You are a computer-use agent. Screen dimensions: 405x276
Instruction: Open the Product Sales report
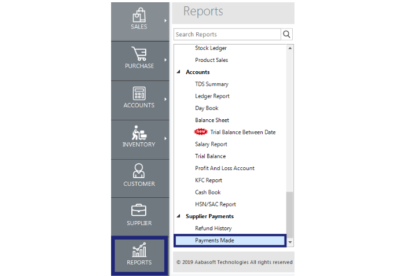point(212,60)
